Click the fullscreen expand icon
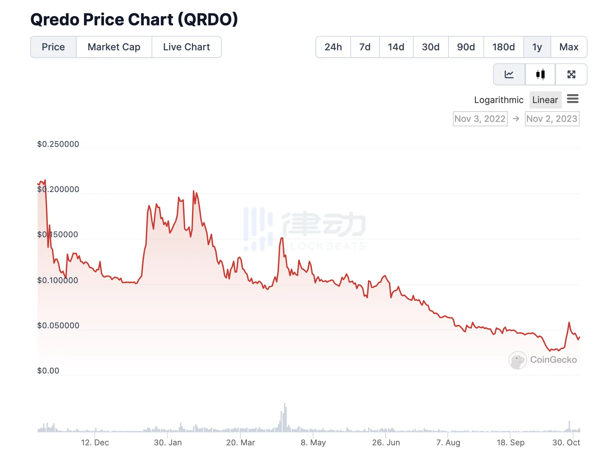This screenshot has width=609, height=458. (x=571, y=74)
